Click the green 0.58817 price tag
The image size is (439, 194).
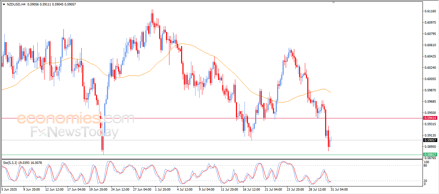[x=430, y=155]
